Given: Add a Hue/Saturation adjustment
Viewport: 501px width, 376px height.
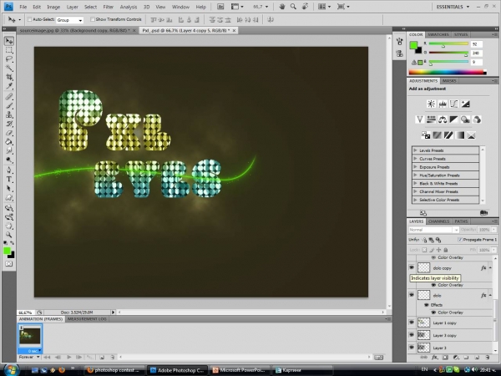Looking at the screenshot, I should (x=431, y=119).
